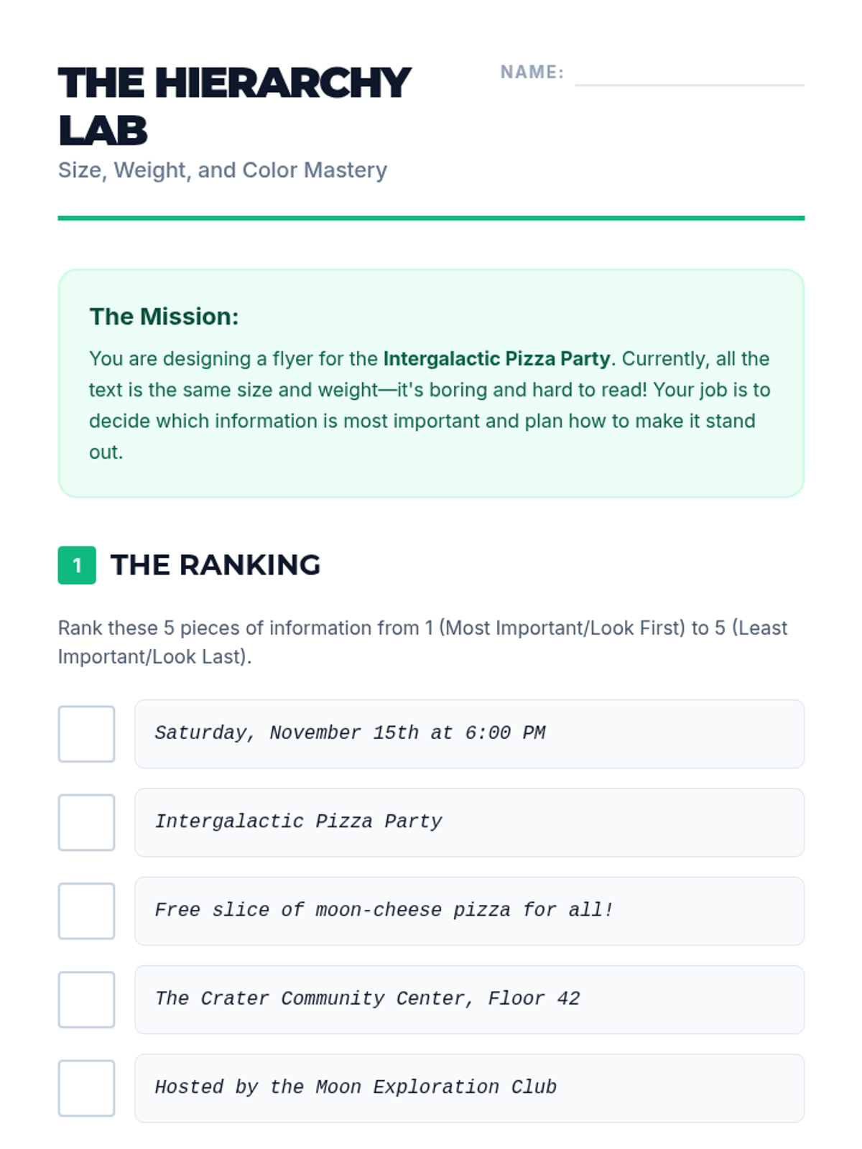
Task: Check the rank box beside Moon Exploration Club
Action: point(86,1088)
